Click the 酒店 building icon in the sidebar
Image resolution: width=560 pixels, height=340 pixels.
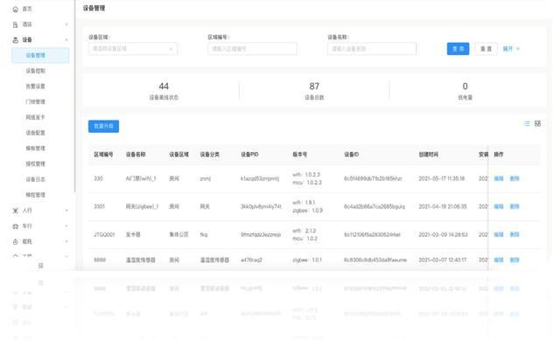(16, 24)
